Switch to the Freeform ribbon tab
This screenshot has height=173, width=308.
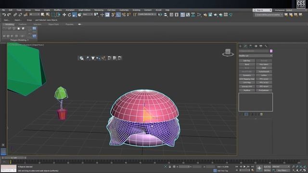[x=23, y=25]
